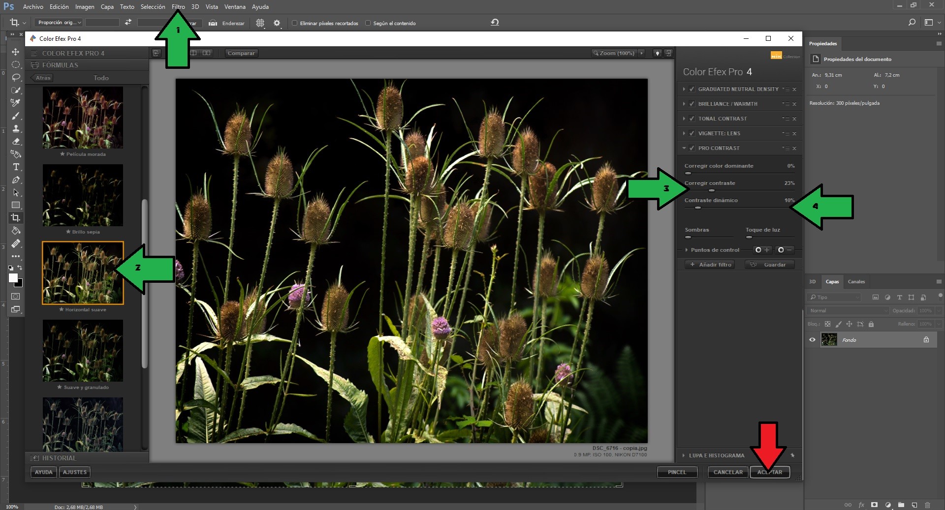Click the Guardar recipe button
The image size is (945, 510).
coord(769,265)
